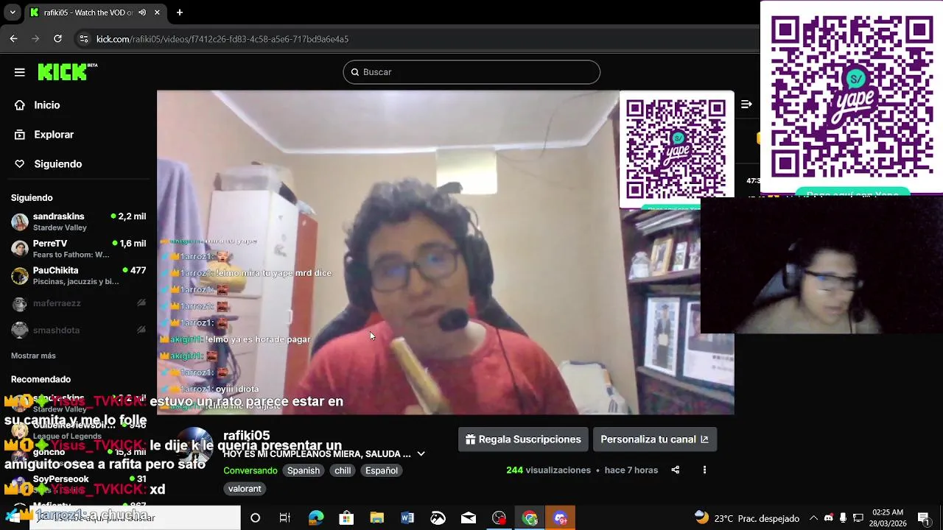Expand the stream title chevron
Viewport: 943px width, 530px height.
(421, 454)
